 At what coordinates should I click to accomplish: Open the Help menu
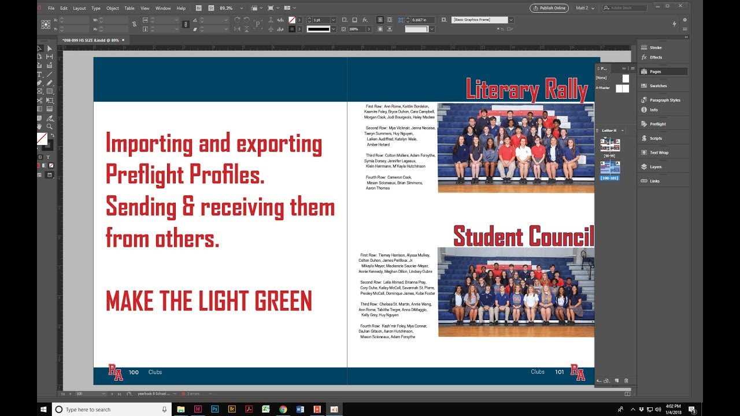point(181,8)
